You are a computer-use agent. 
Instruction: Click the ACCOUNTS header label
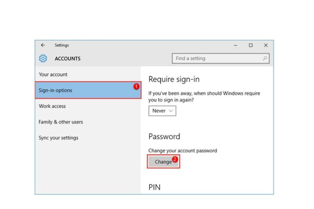tap(67, 59)
